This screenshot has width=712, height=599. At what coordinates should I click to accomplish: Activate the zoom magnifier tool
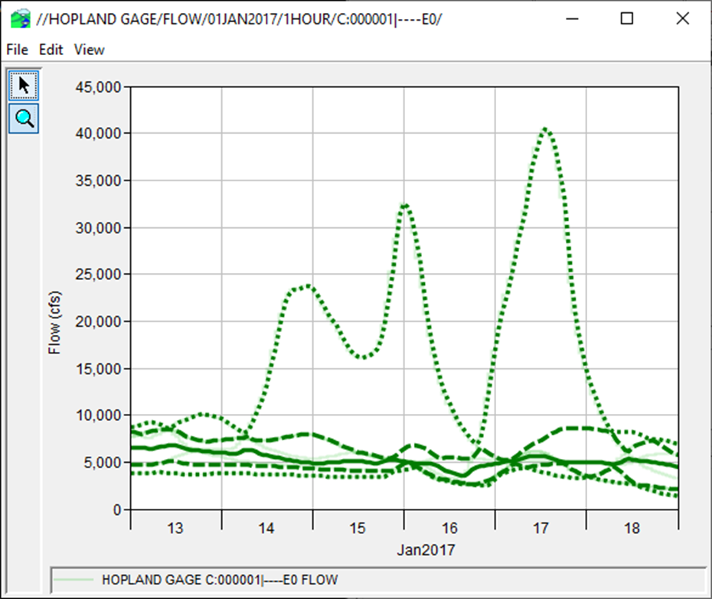tap(23, 118)
